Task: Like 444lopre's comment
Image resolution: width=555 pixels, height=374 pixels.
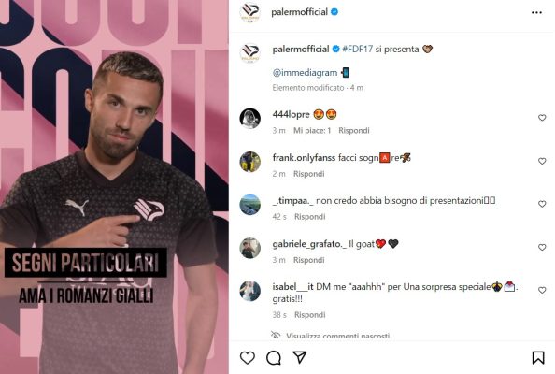Action: [x=542, y=118]
